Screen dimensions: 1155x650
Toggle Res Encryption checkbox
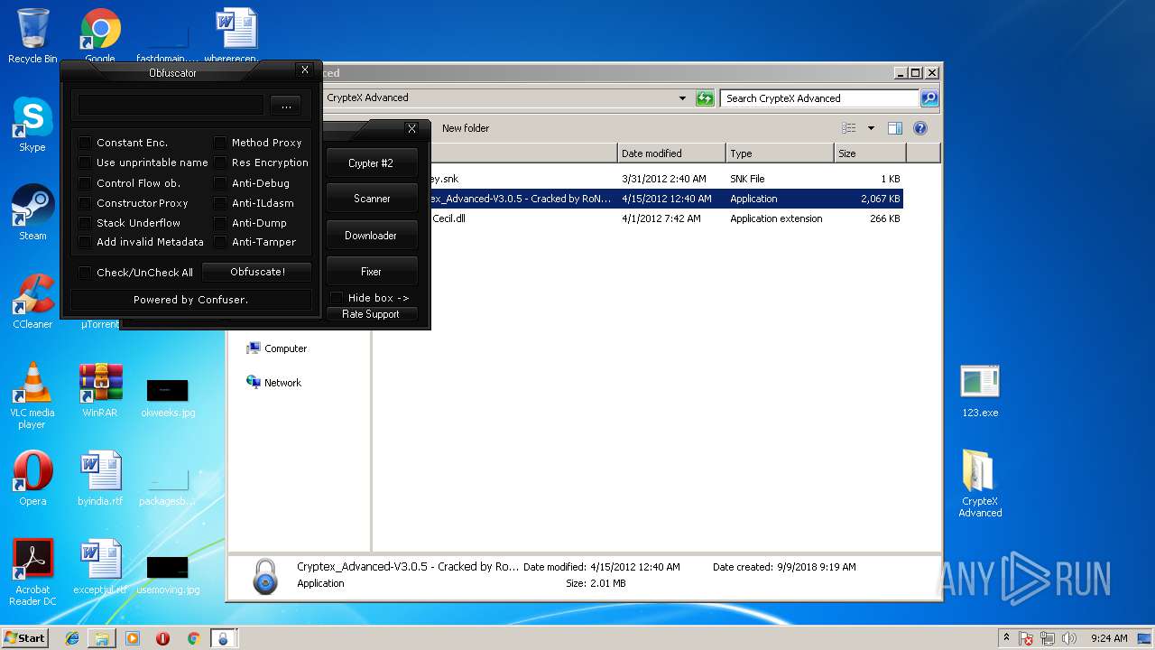click(220, 162)
